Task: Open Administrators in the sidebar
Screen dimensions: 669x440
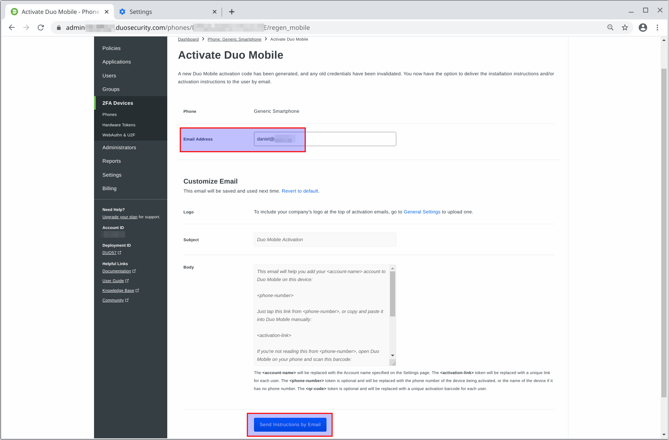Action: 119,147
